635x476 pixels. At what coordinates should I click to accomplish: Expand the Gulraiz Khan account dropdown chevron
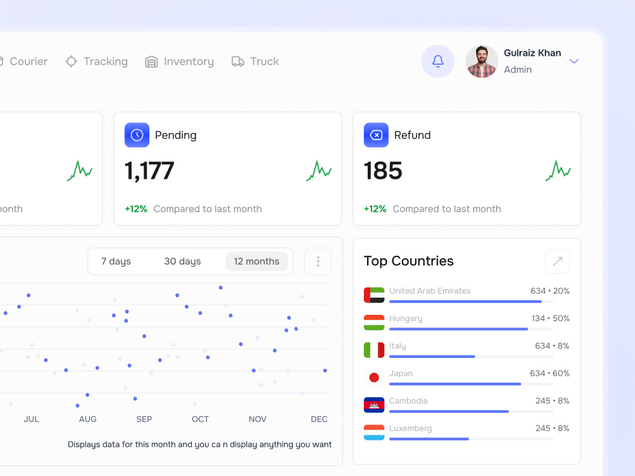pos(574,62)
